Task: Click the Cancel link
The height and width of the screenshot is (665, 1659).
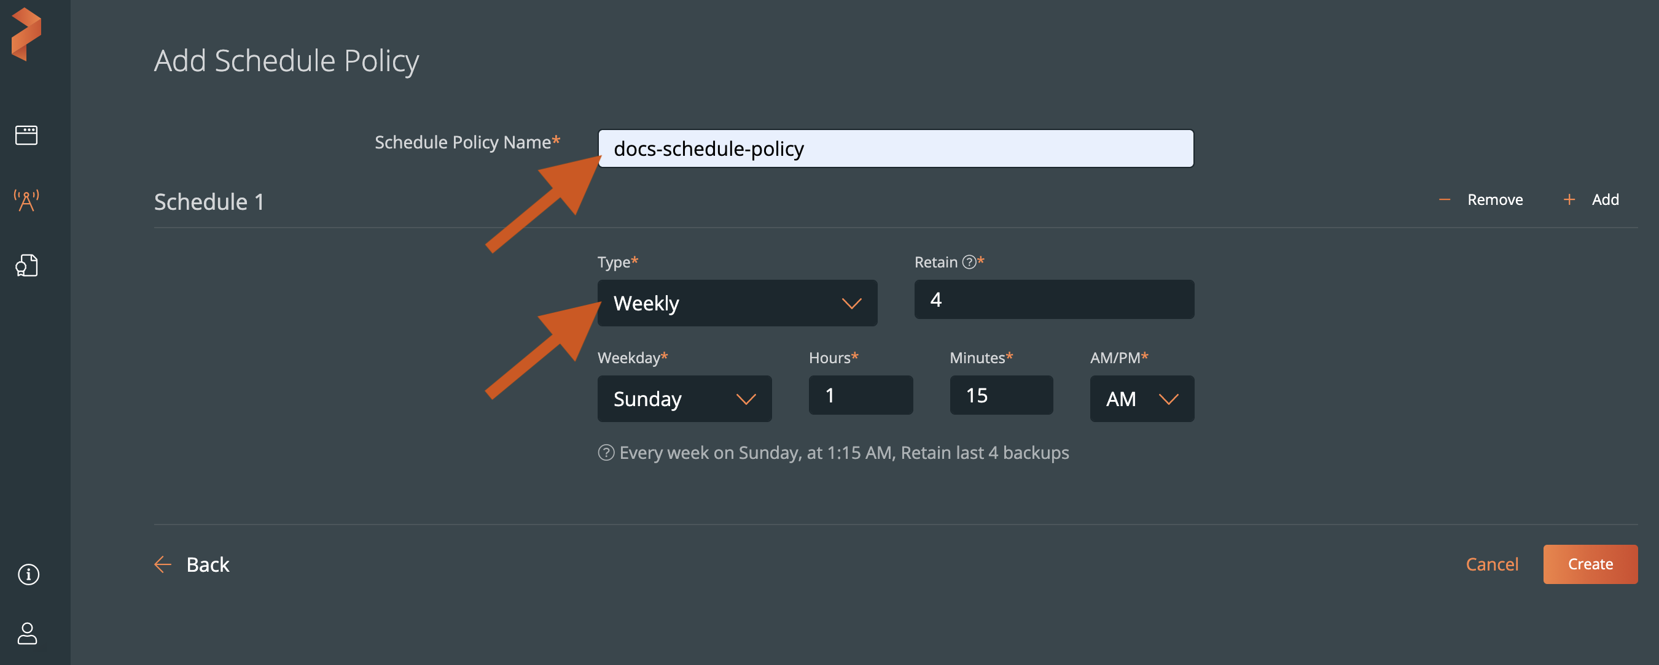Action: click(1491, 564)
